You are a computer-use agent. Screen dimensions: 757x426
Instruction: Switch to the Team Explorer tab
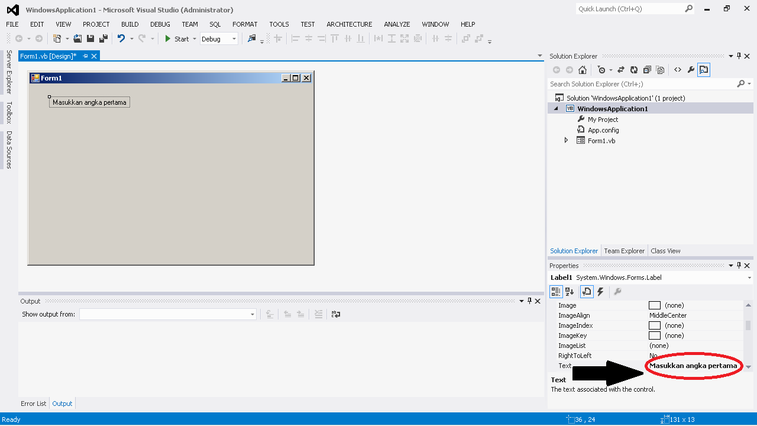click(x=624, y=250)
